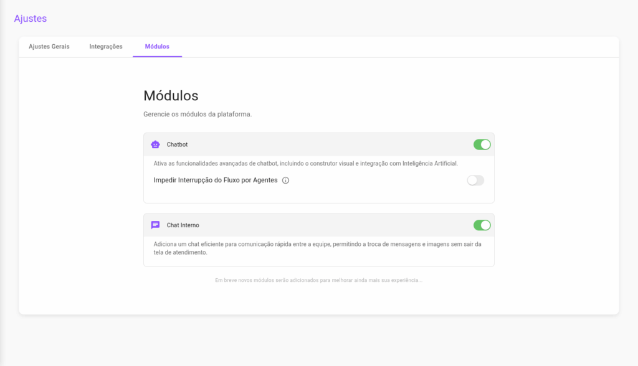Enable Impedir Interrupção do Fluxo toggle

tap(475, 181)
